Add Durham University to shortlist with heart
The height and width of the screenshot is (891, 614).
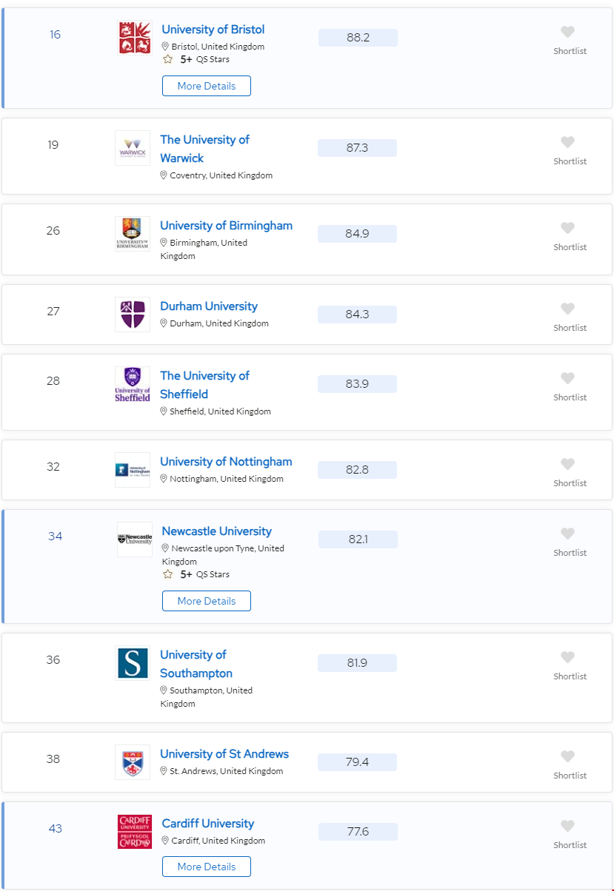coord(567,309)
